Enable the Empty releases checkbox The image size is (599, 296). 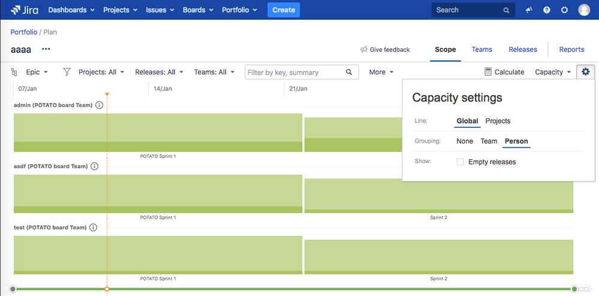pos(460,162)
